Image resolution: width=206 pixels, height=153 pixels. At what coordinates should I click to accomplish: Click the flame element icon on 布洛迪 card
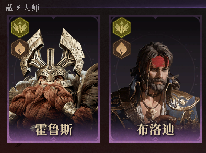122,49
